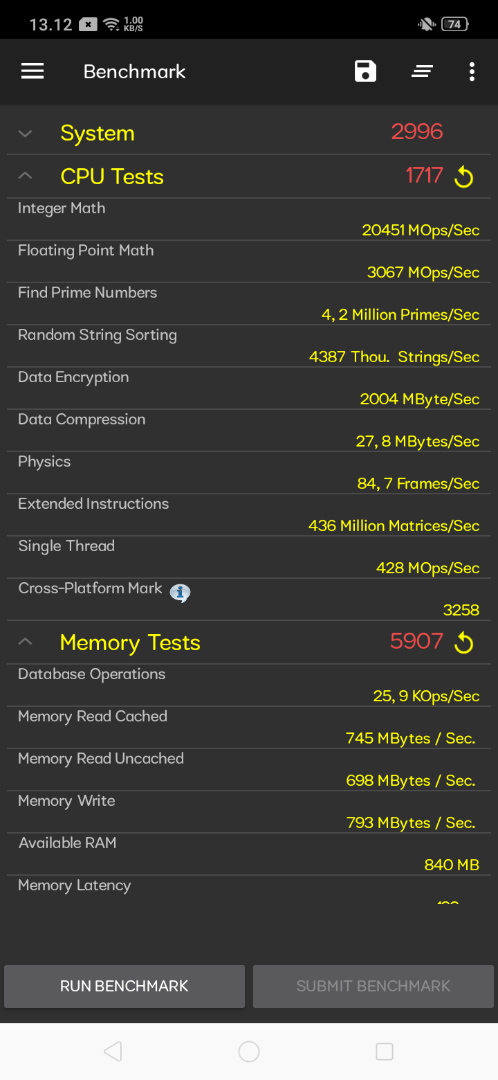Open recent apps square icon

[x=385, y=1052]
